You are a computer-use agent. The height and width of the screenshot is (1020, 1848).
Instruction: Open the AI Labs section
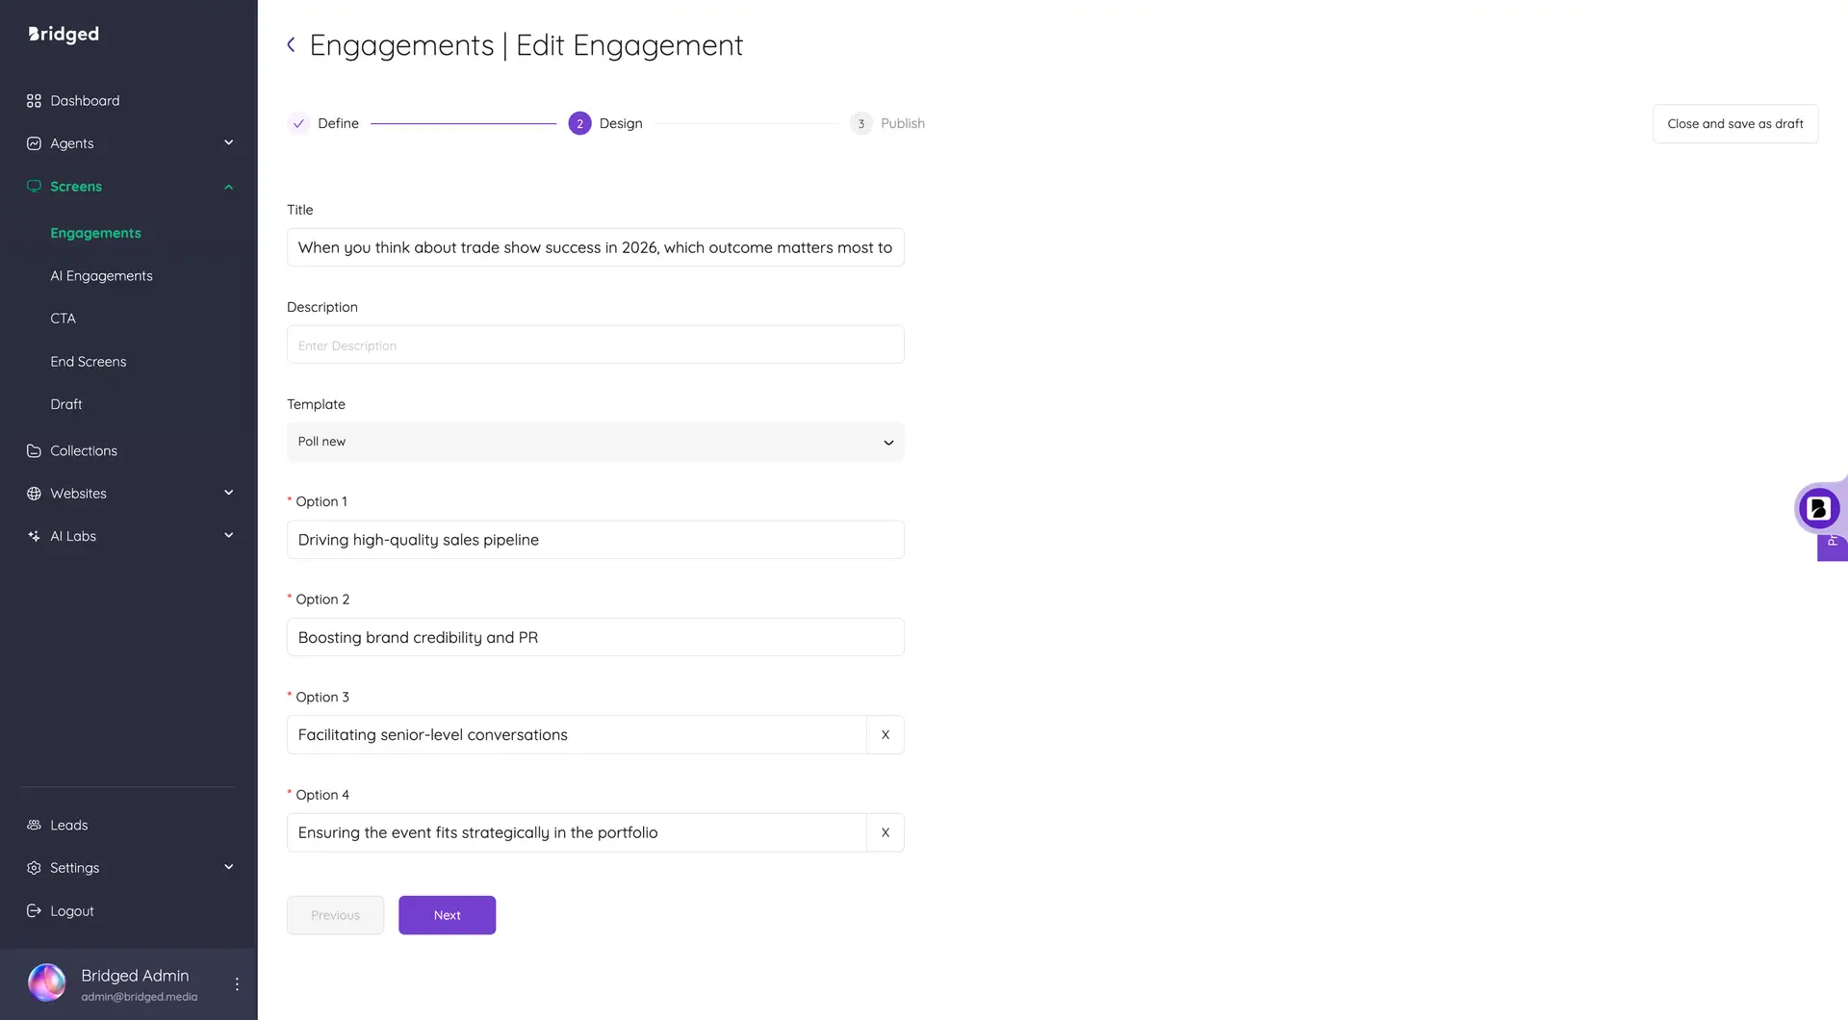tap(72, 536)
